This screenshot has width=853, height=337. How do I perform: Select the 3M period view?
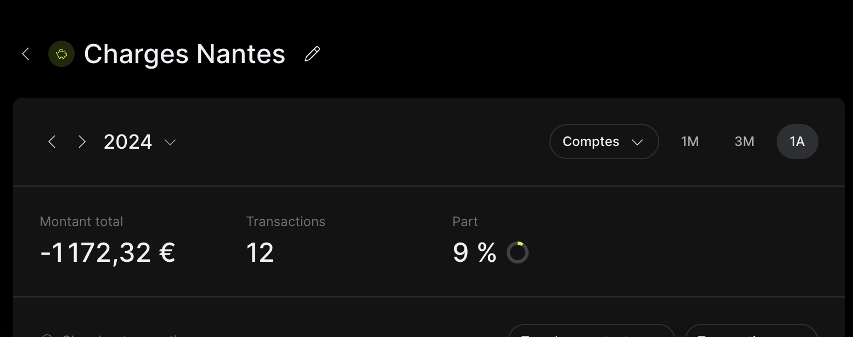coord(744,142)
